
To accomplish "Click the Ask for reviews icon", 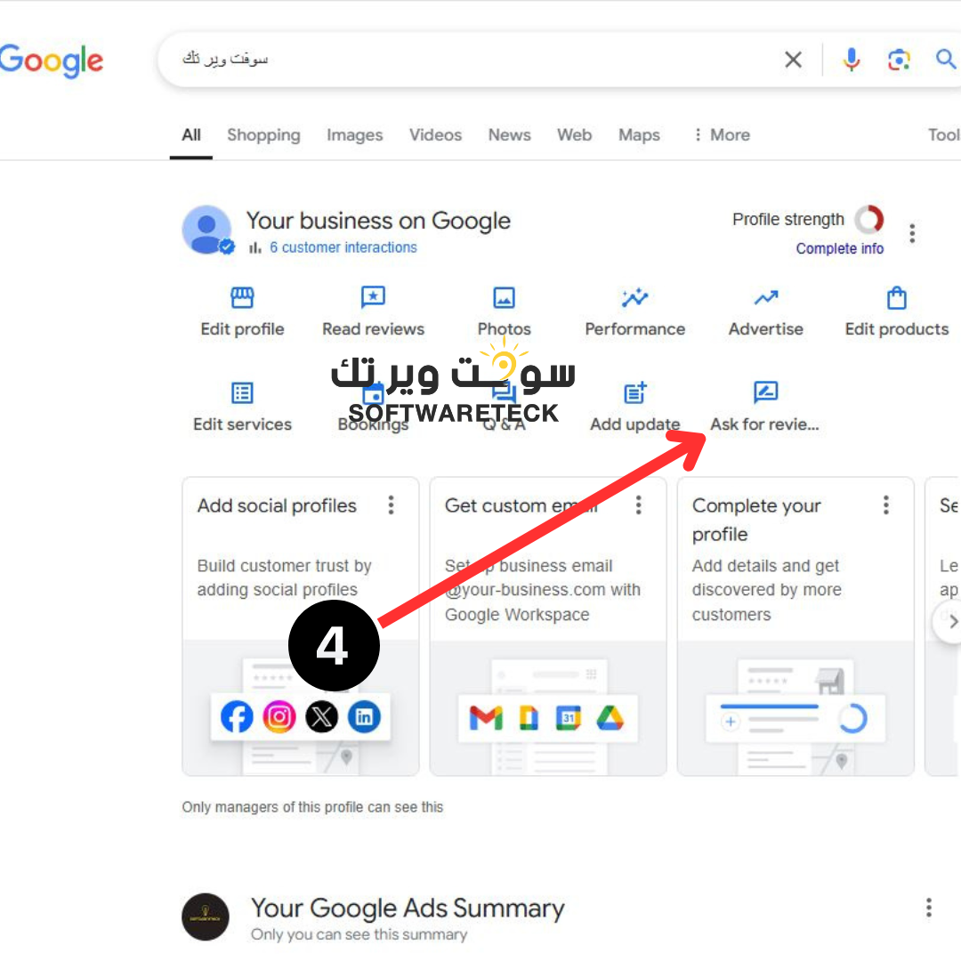I will pyautogui.click(x=765, y=392).
